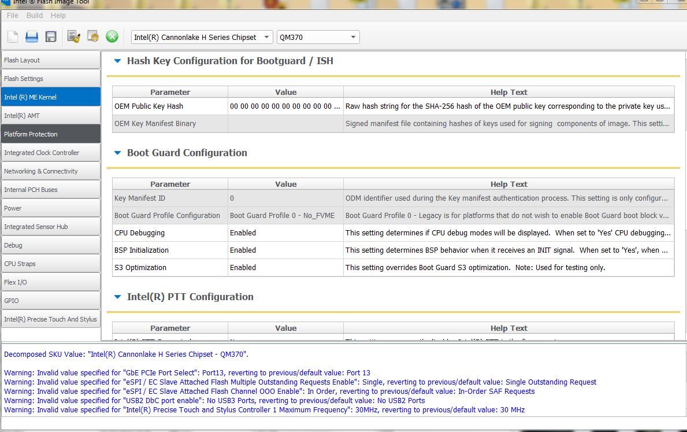
Task: Go to the Integrated Sensor Hub tab
Action: [x=51, y=227]
